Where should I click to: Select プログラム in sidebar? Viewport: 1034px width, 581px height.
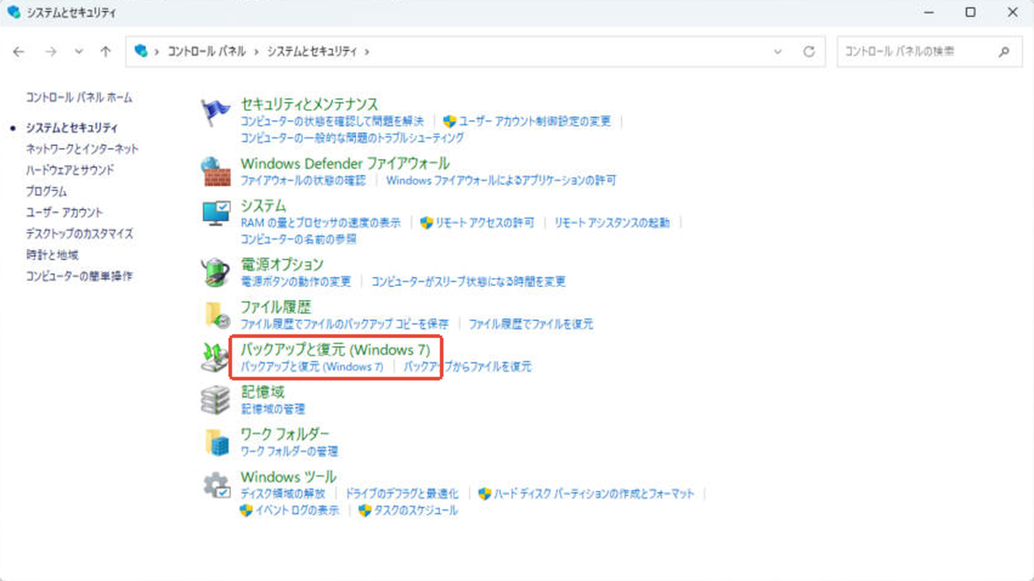tap(46, 191)
